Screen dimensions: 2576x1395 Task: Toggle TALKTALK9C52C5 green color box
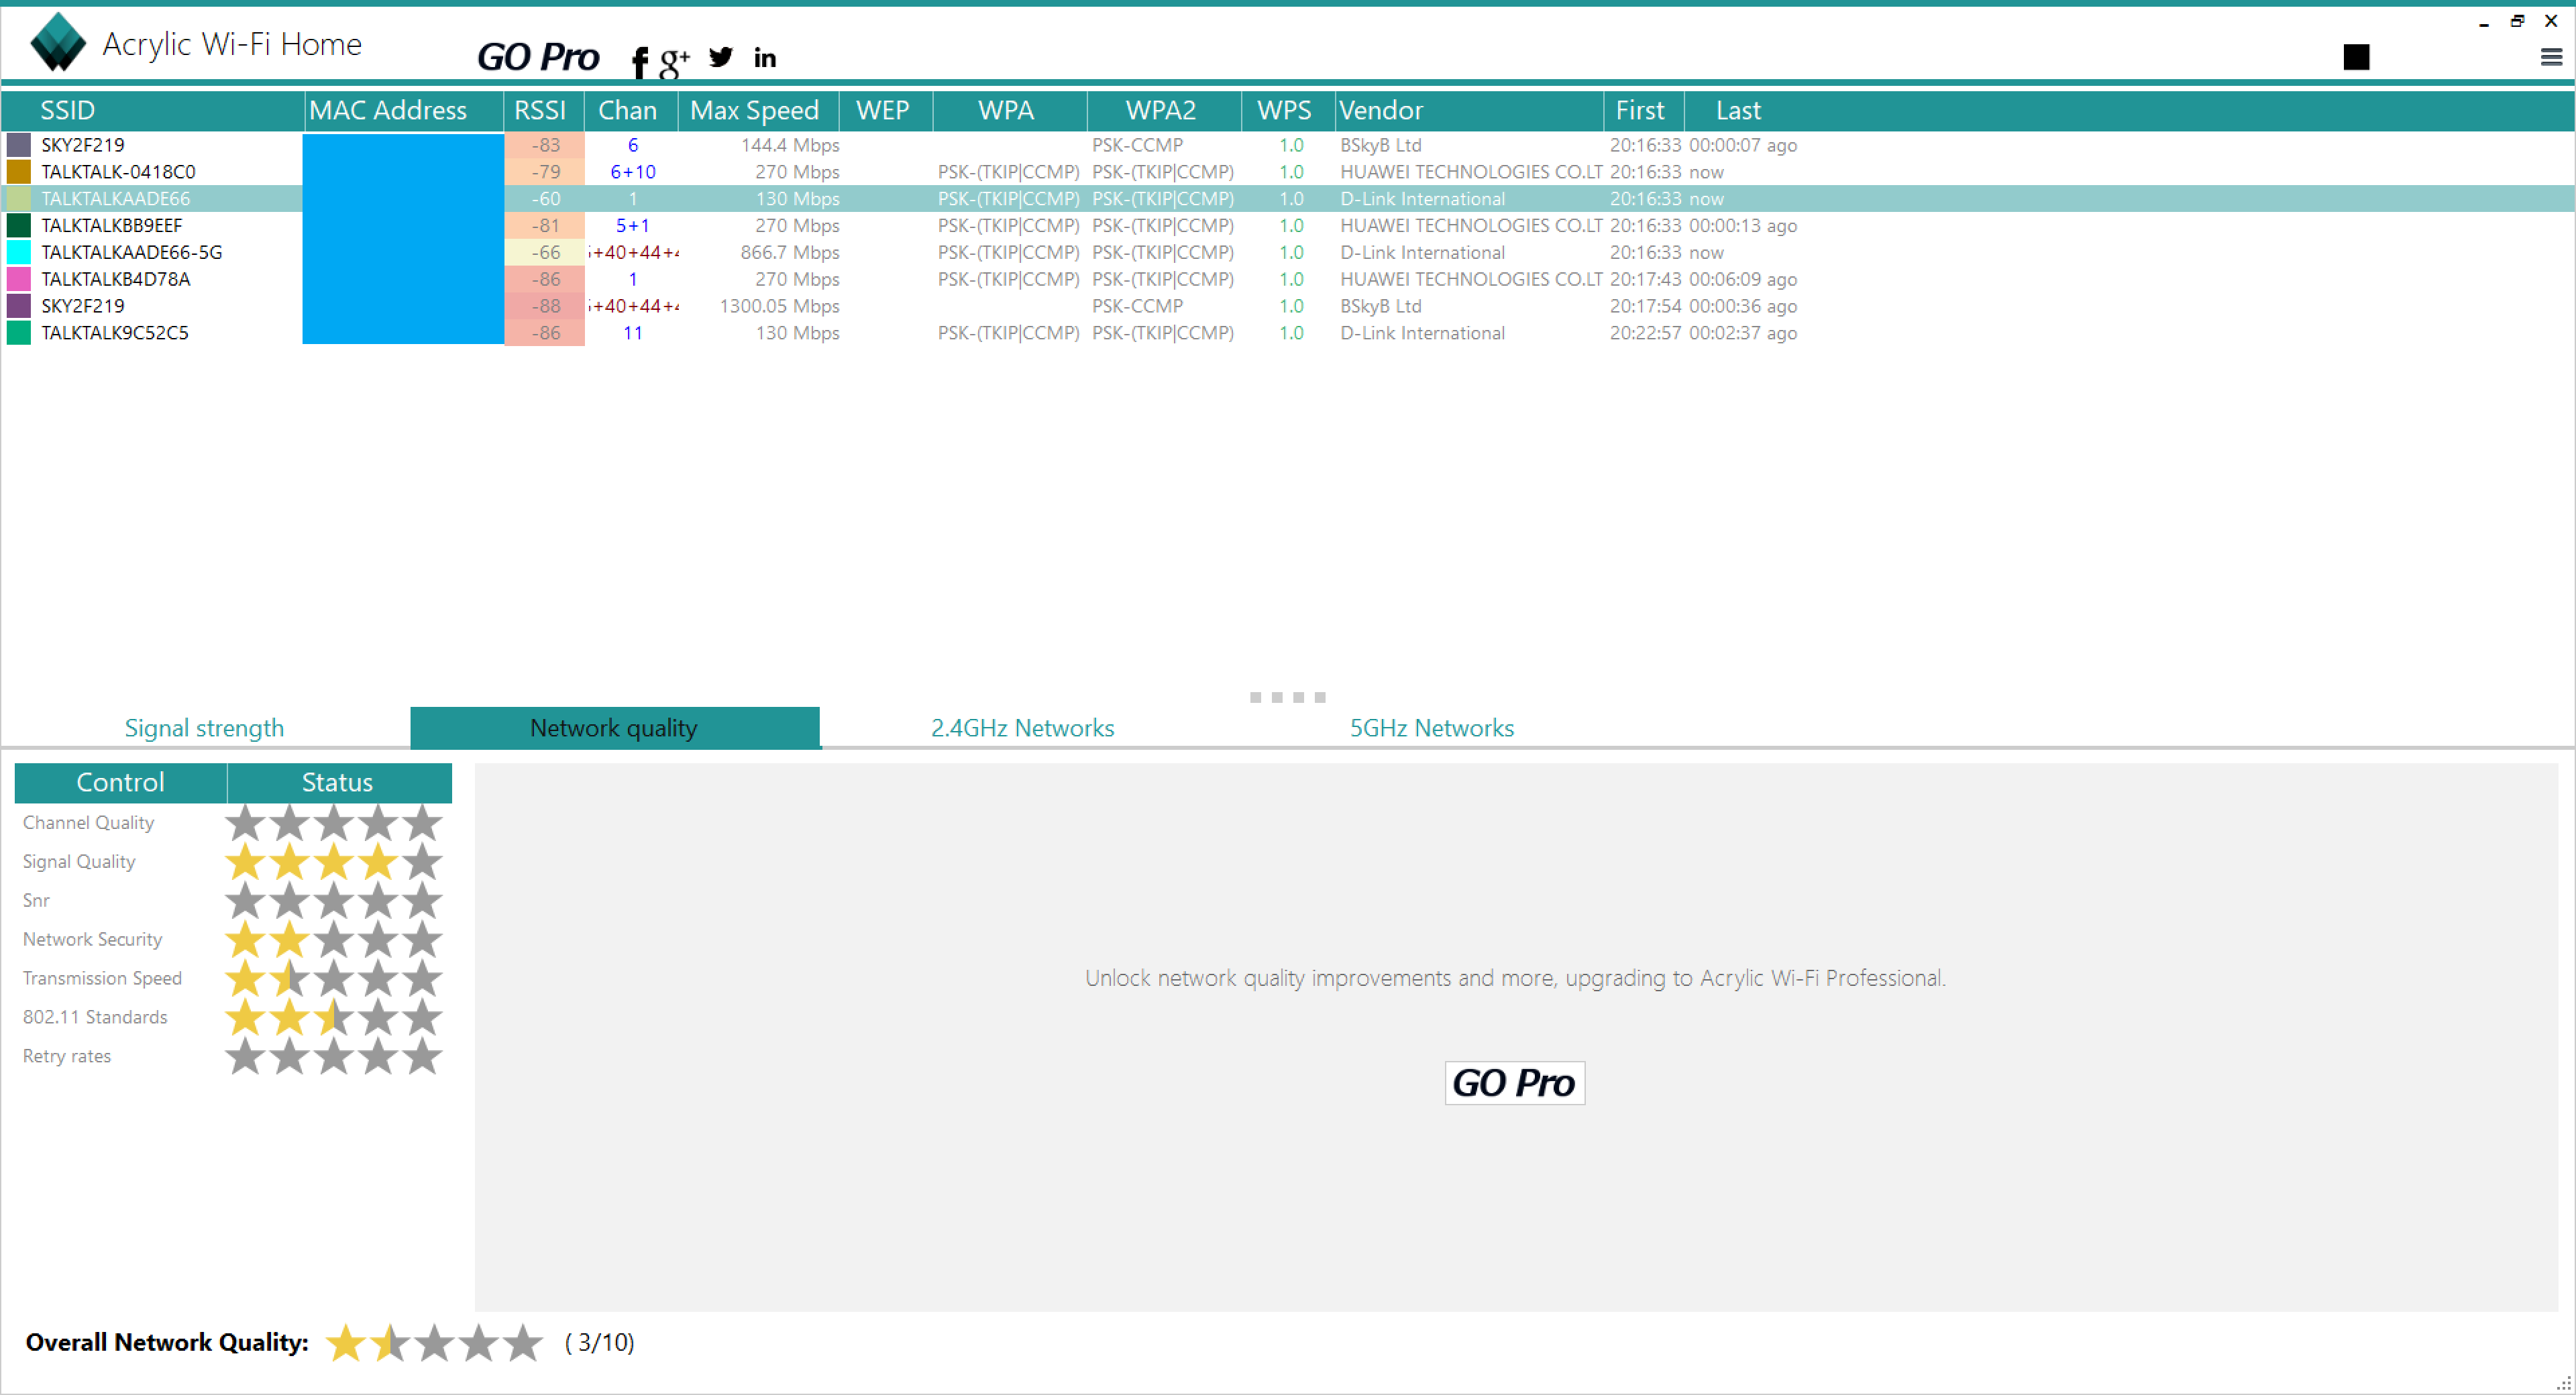point(18,333)
